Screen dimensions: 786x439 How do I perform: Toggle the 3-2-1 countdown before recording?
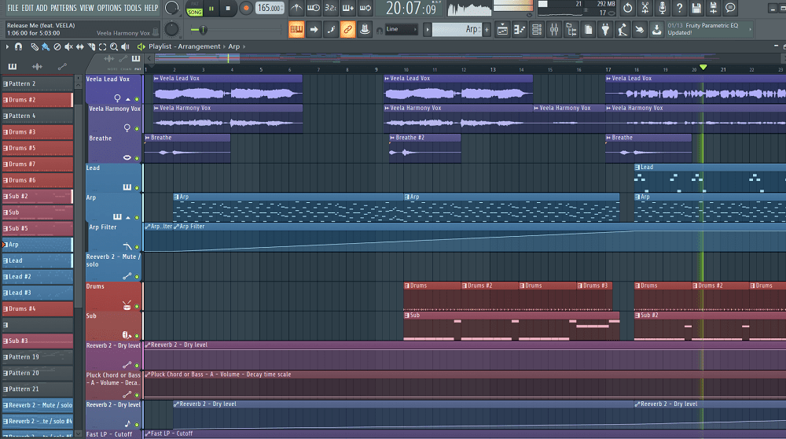(331, 8)
